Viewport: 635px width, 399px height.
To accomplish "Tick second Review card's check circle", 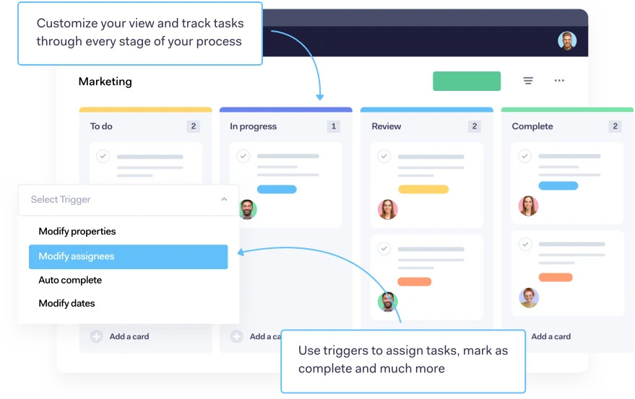I will [384, 248].
